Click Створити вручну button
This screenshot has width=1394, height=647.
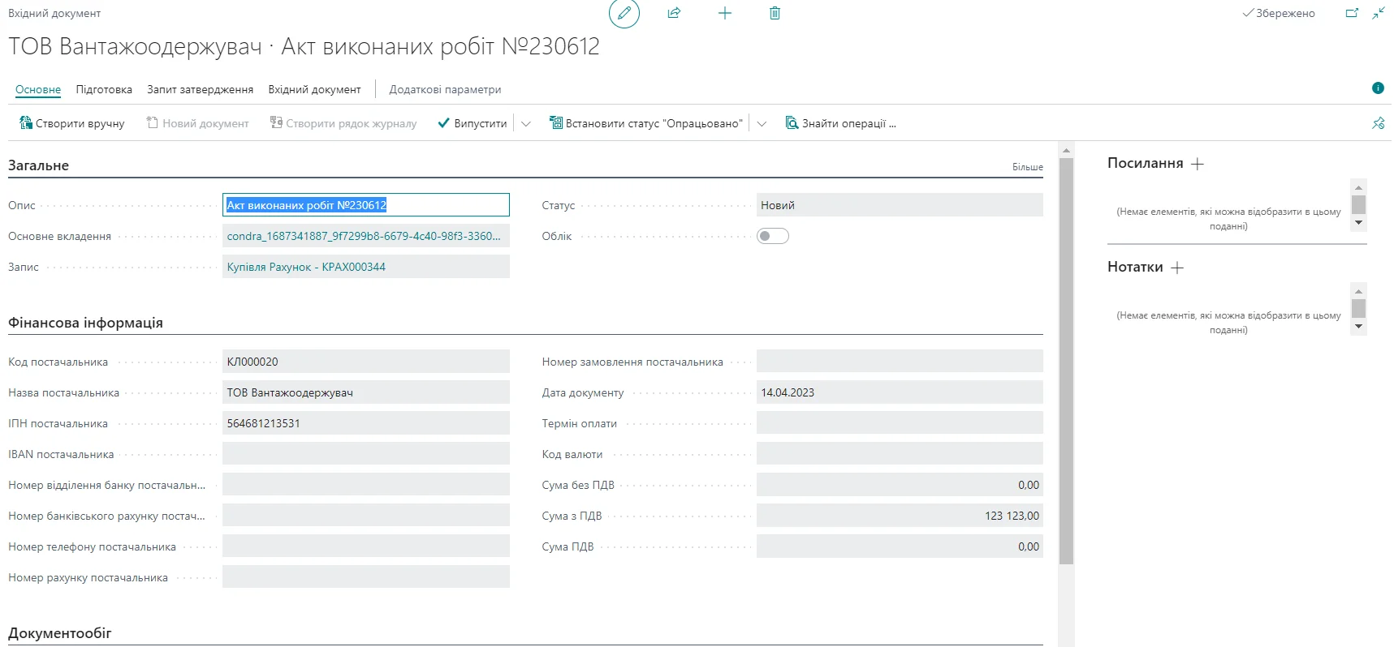(x=72, y=124)
